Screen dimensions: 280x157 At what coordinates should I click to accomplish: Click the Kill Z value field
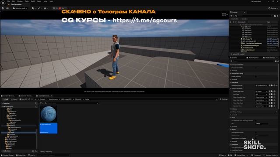262,123
